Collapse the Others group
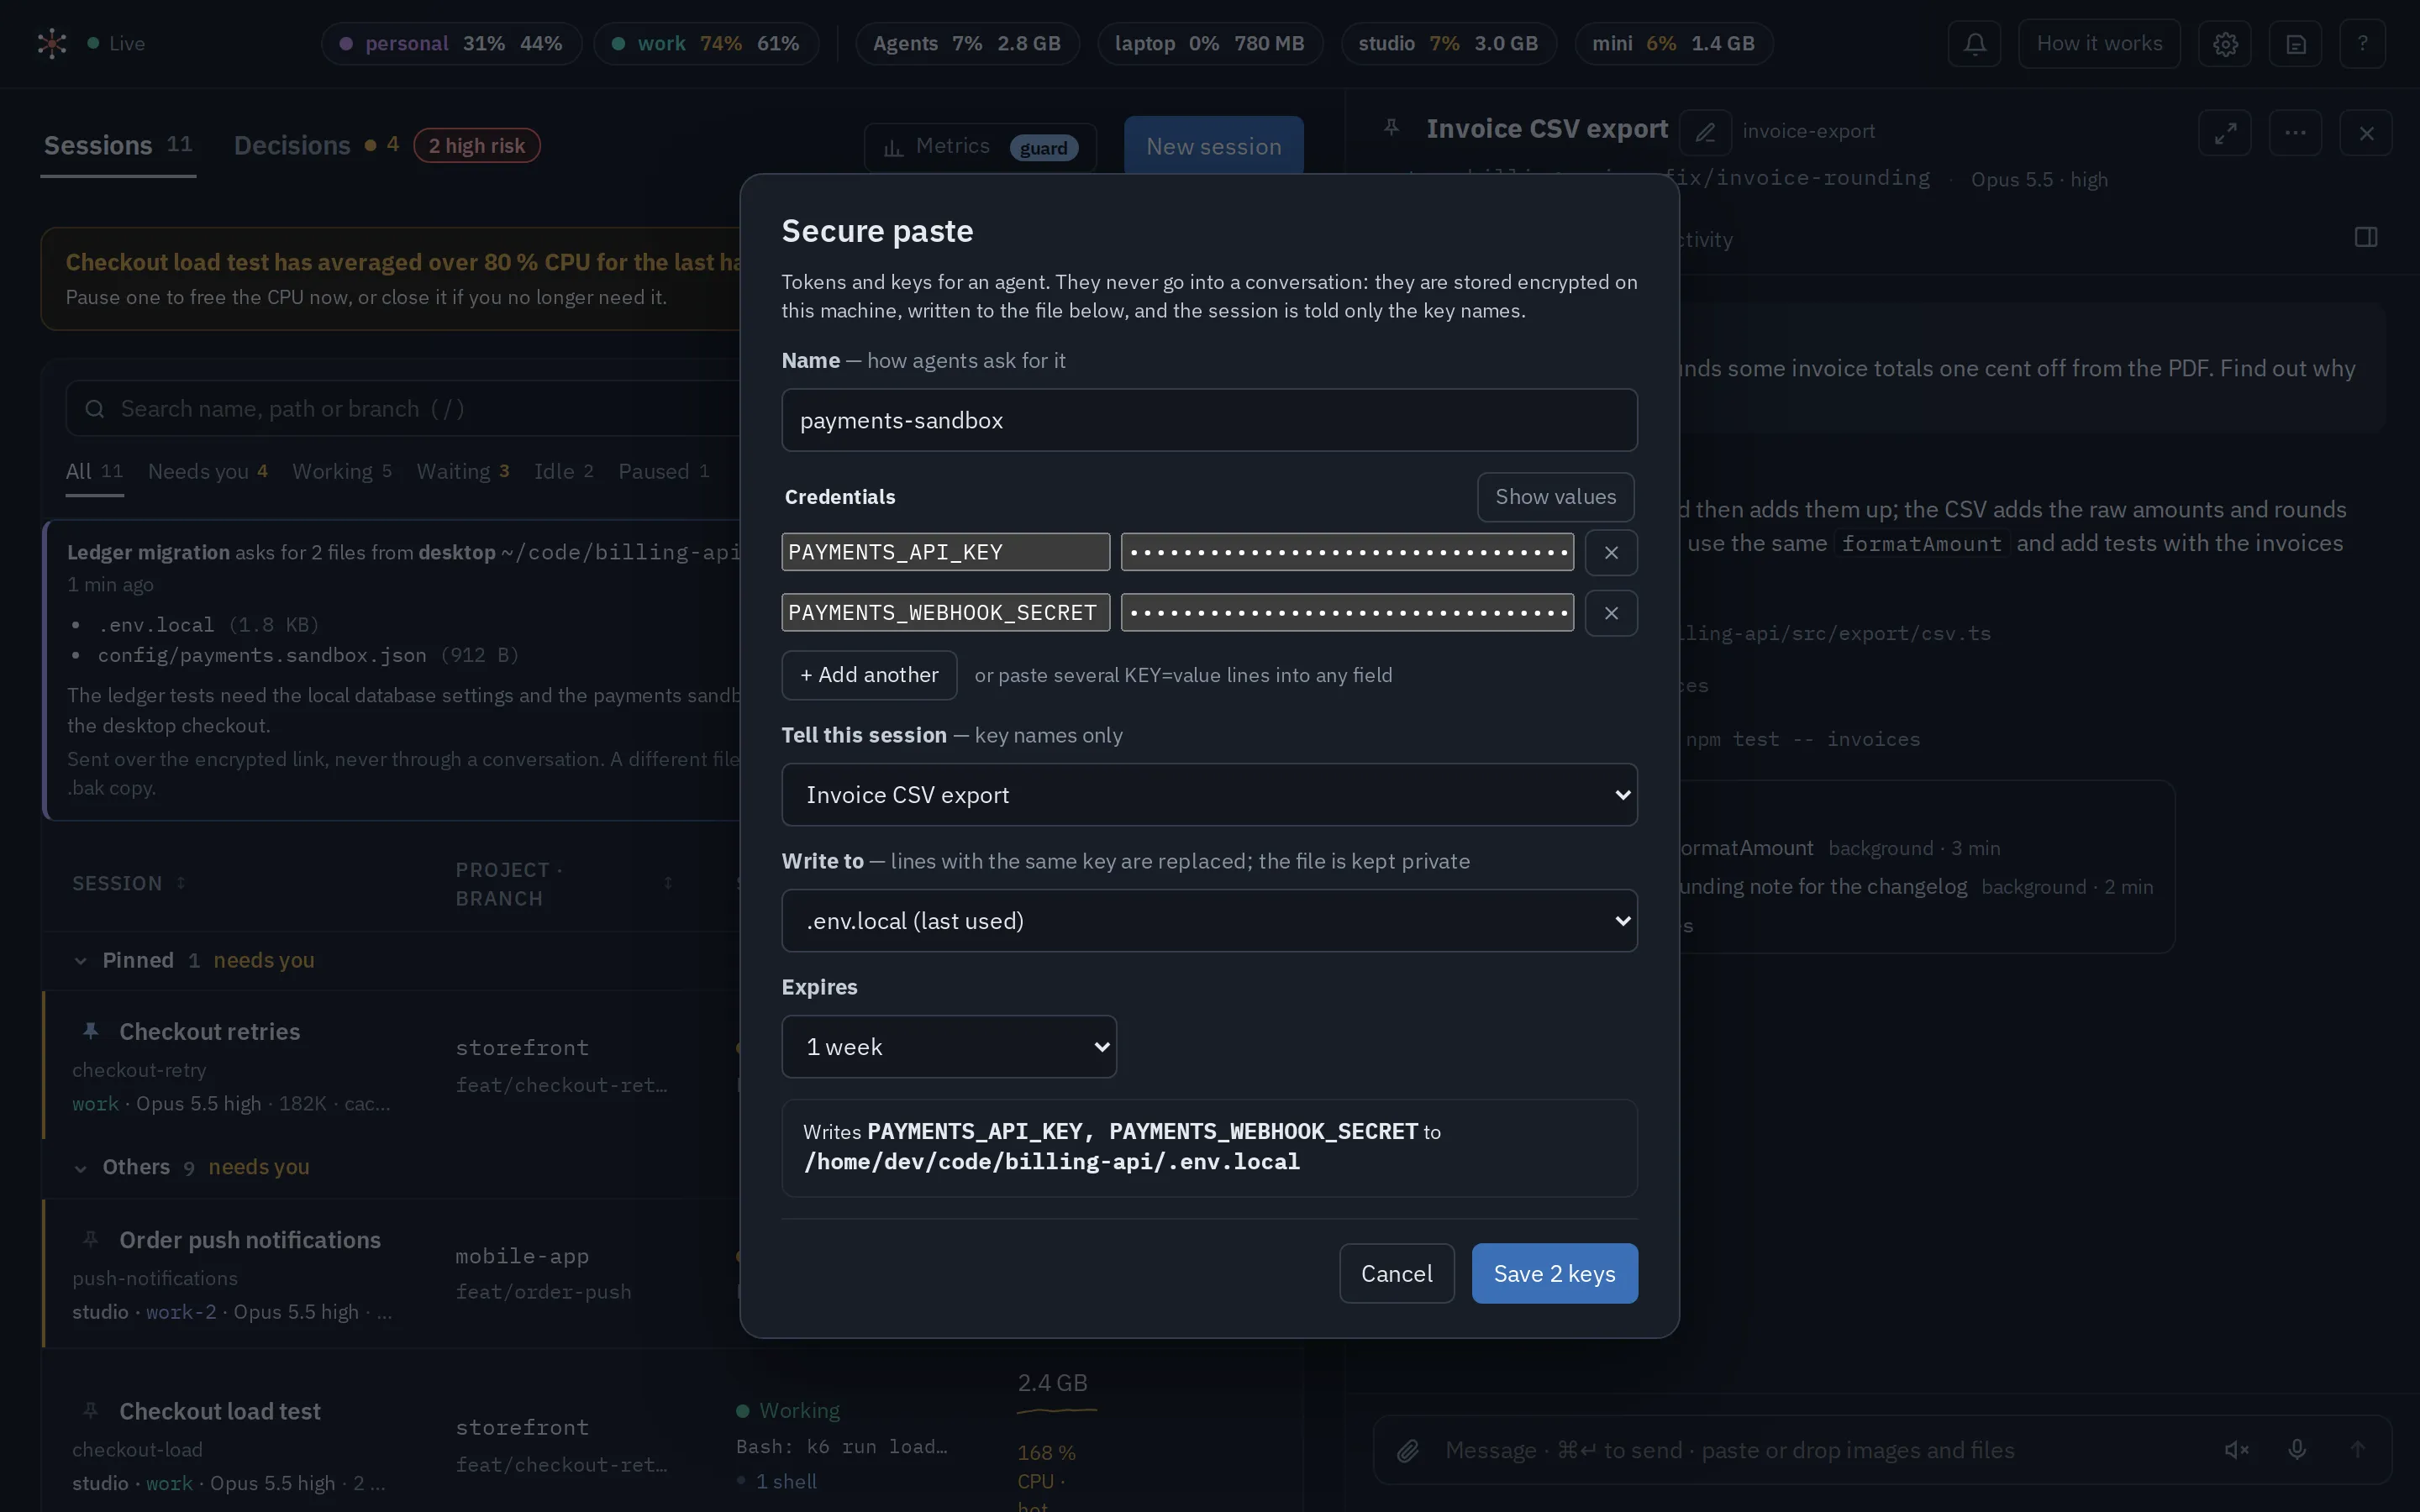Image resolution: width=2420 pixels, height=1512 pixels. [80, 1168]
